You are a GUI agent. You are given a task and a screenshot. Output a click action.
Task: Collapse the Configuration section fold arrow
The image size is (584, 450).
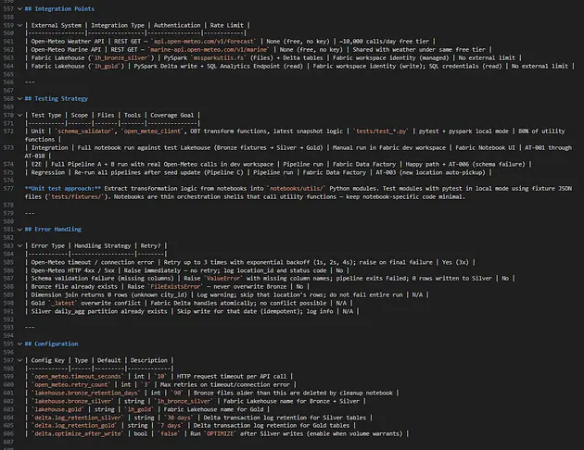tap(19, 344)
